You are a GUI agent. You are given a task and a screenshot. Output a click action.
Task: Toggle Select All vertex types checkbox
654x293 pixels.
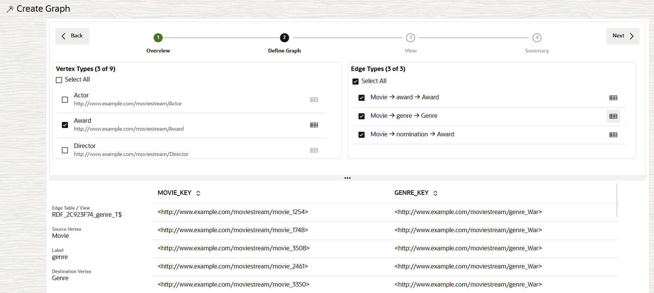click(59, 80)
